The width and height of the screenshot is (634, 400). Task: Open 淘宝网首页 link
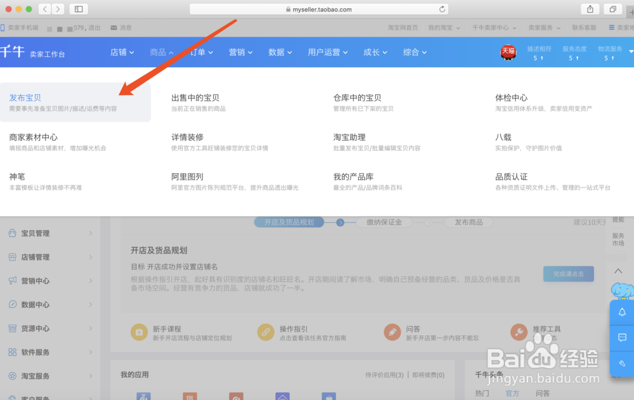403,27
